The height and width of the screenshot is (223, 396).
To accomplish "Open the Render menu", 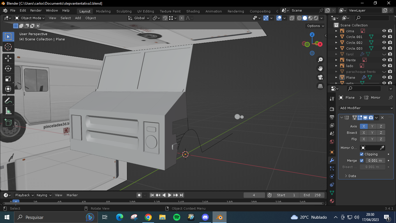I will coord(36,10).
